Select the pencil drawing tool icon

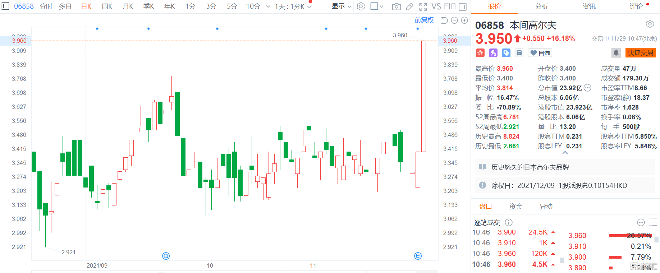pos(409,6)
